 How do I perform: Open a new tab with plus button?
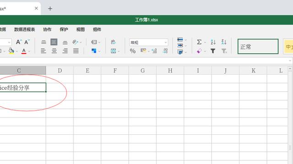coord(50,9)
